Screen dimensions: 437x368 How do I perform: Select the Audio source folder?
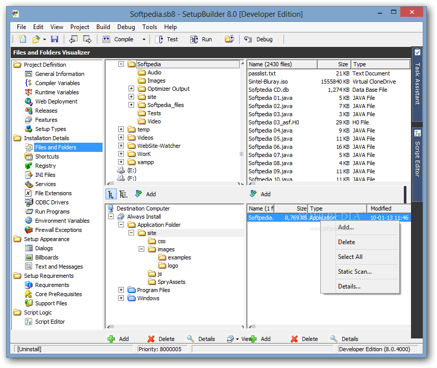[x=154, y=72]
